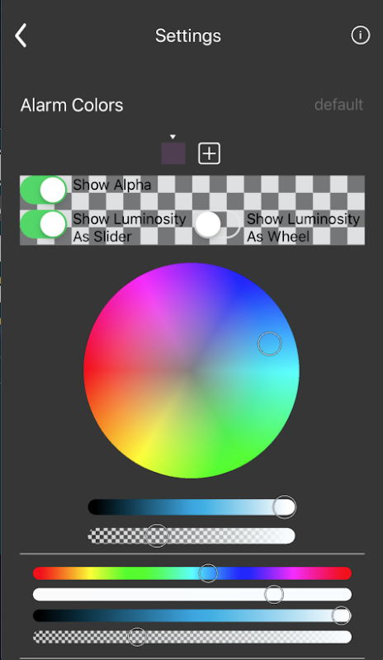Image resolution: width=383 pixels, height=660 pixels.
Task: Disable Show Luminosity As Slider switch
Action: click(44, 224)
